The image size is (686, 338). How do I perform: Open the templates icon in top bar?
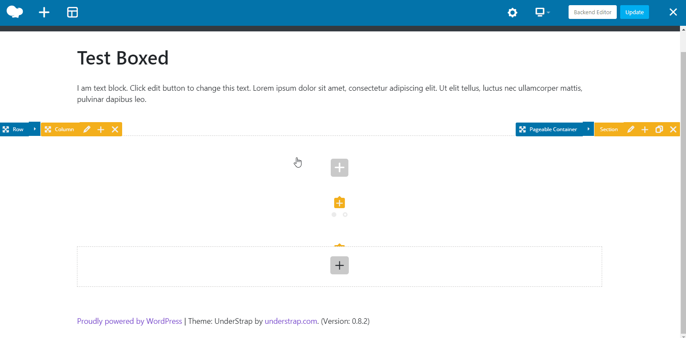point(72,12)
